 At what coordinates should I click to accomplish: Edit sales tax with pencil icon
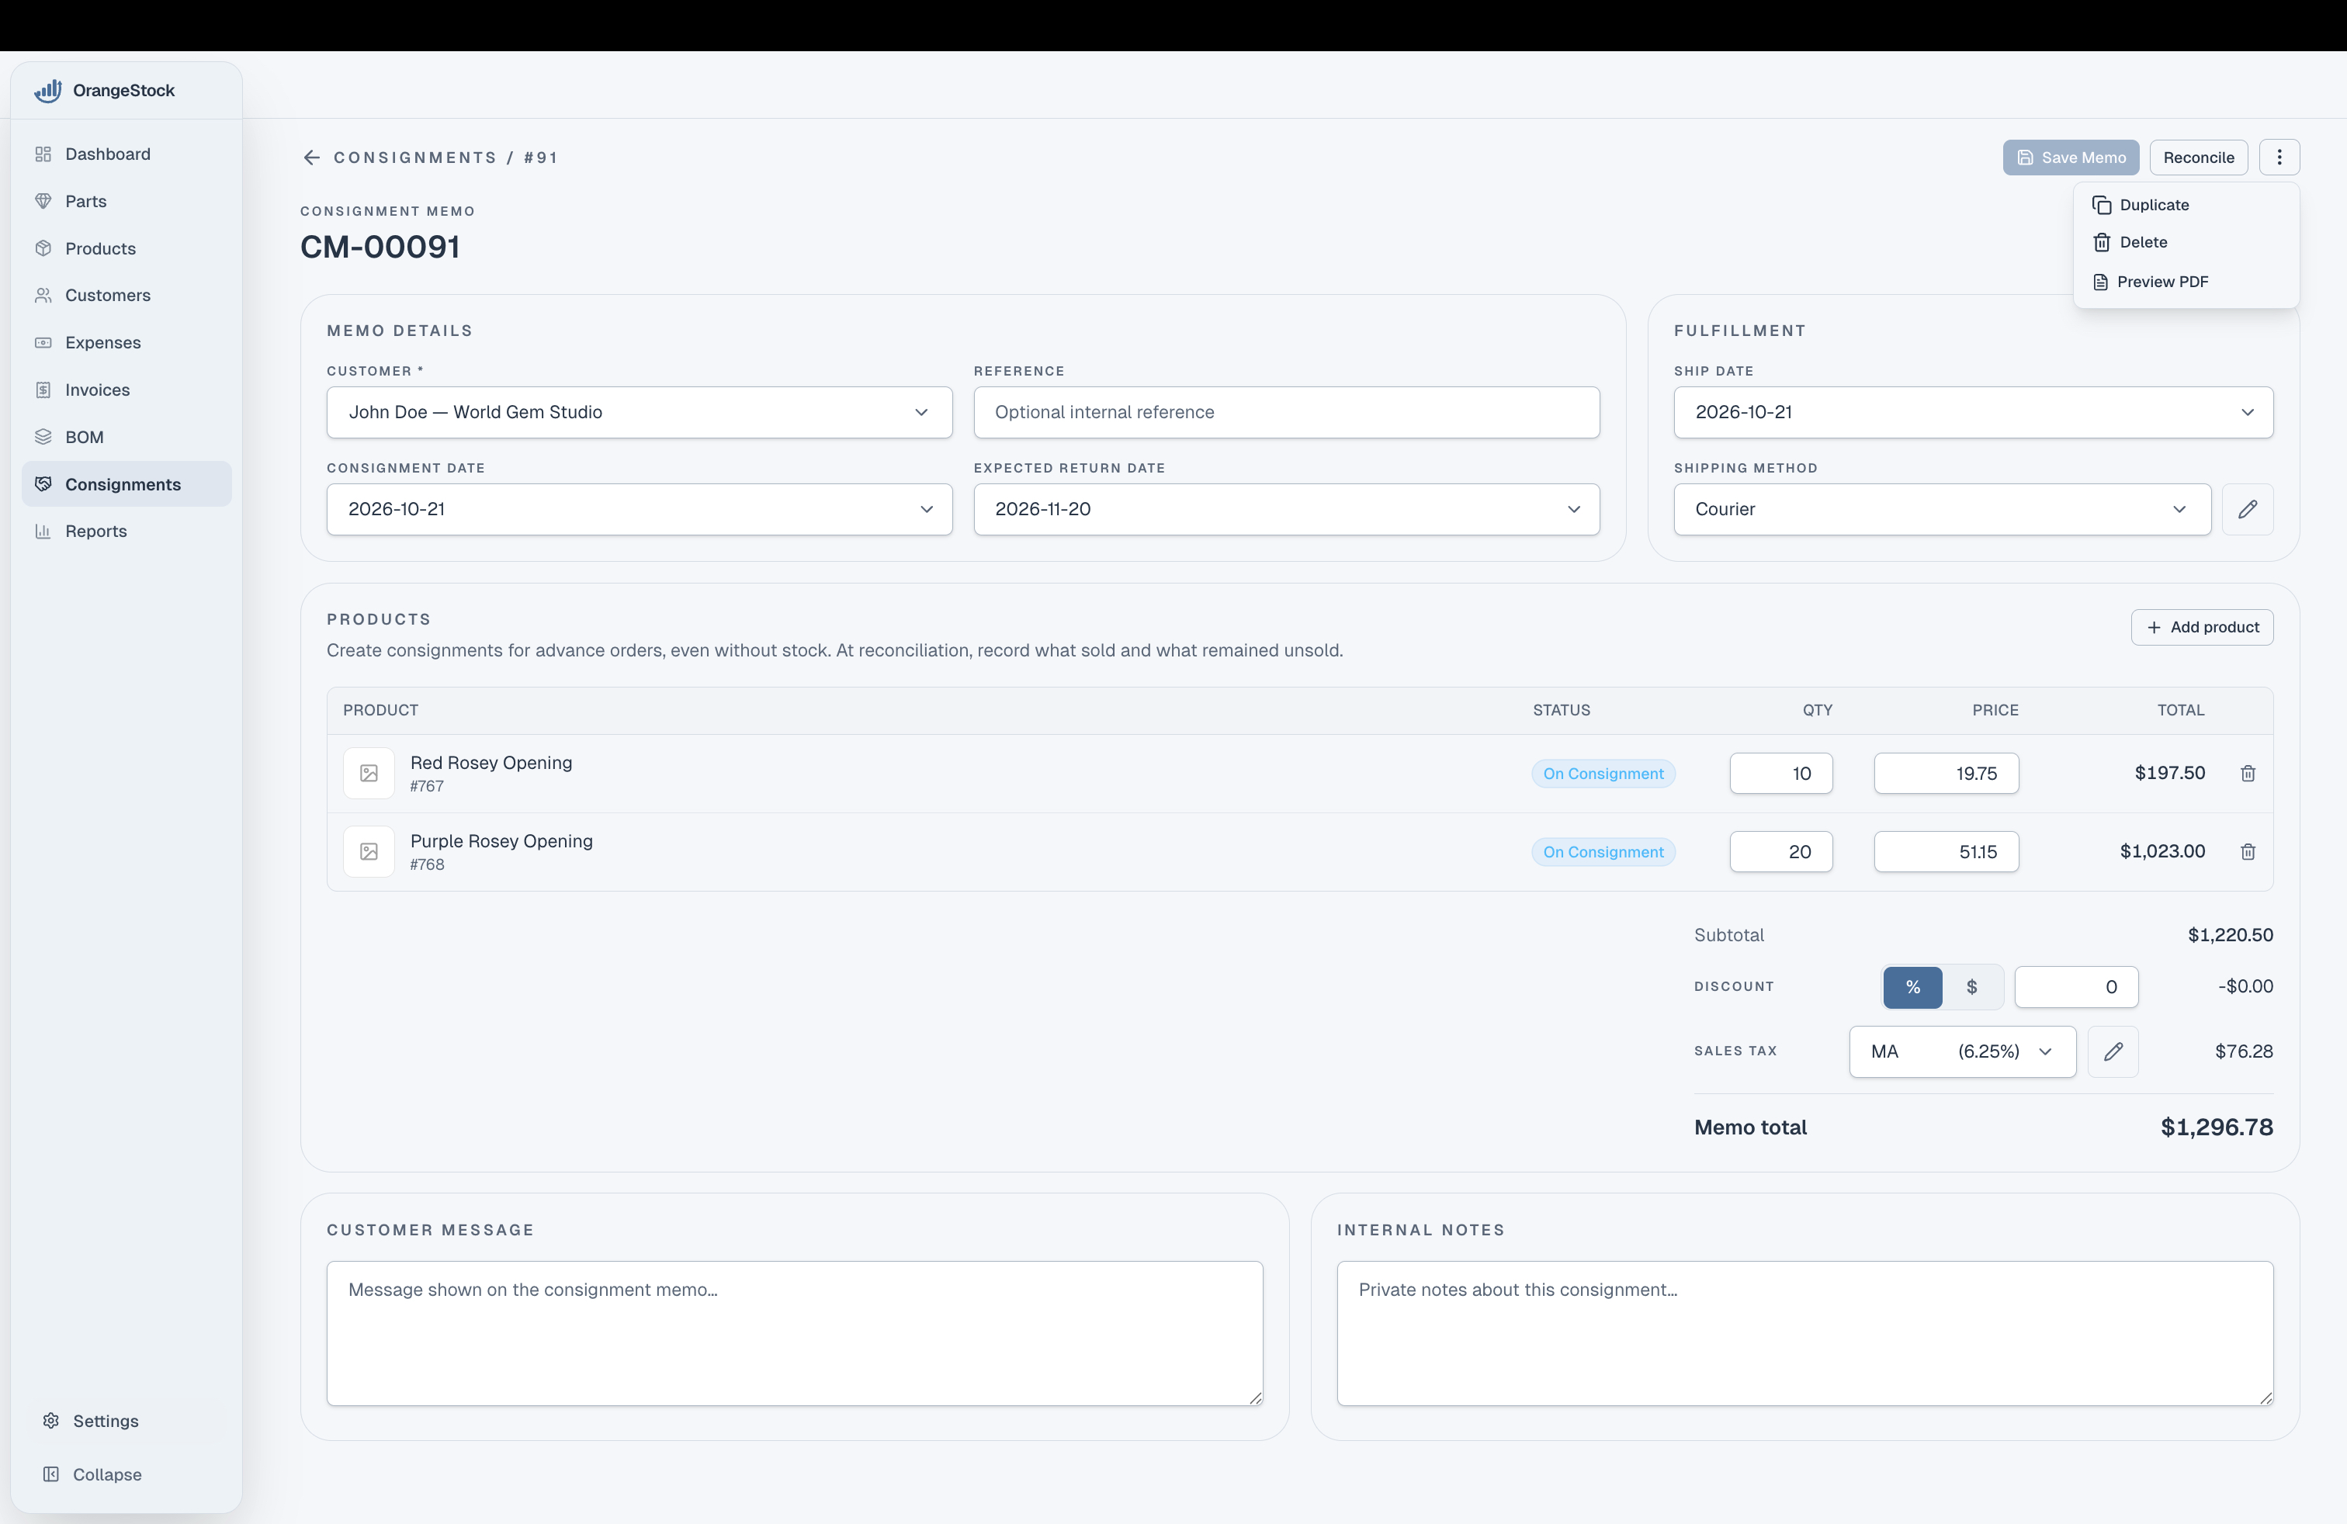click(x=2113, y=1051)
